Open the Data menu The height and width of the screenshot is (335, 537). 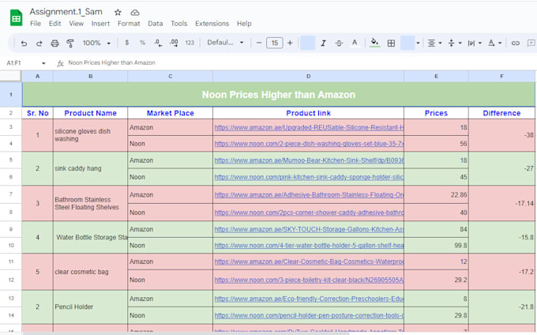click(155, 24)
